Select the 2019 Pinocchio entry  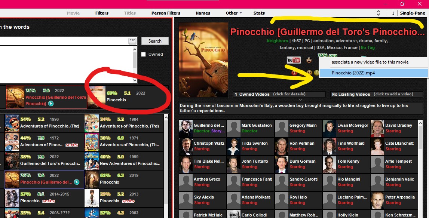click(124, 179)
